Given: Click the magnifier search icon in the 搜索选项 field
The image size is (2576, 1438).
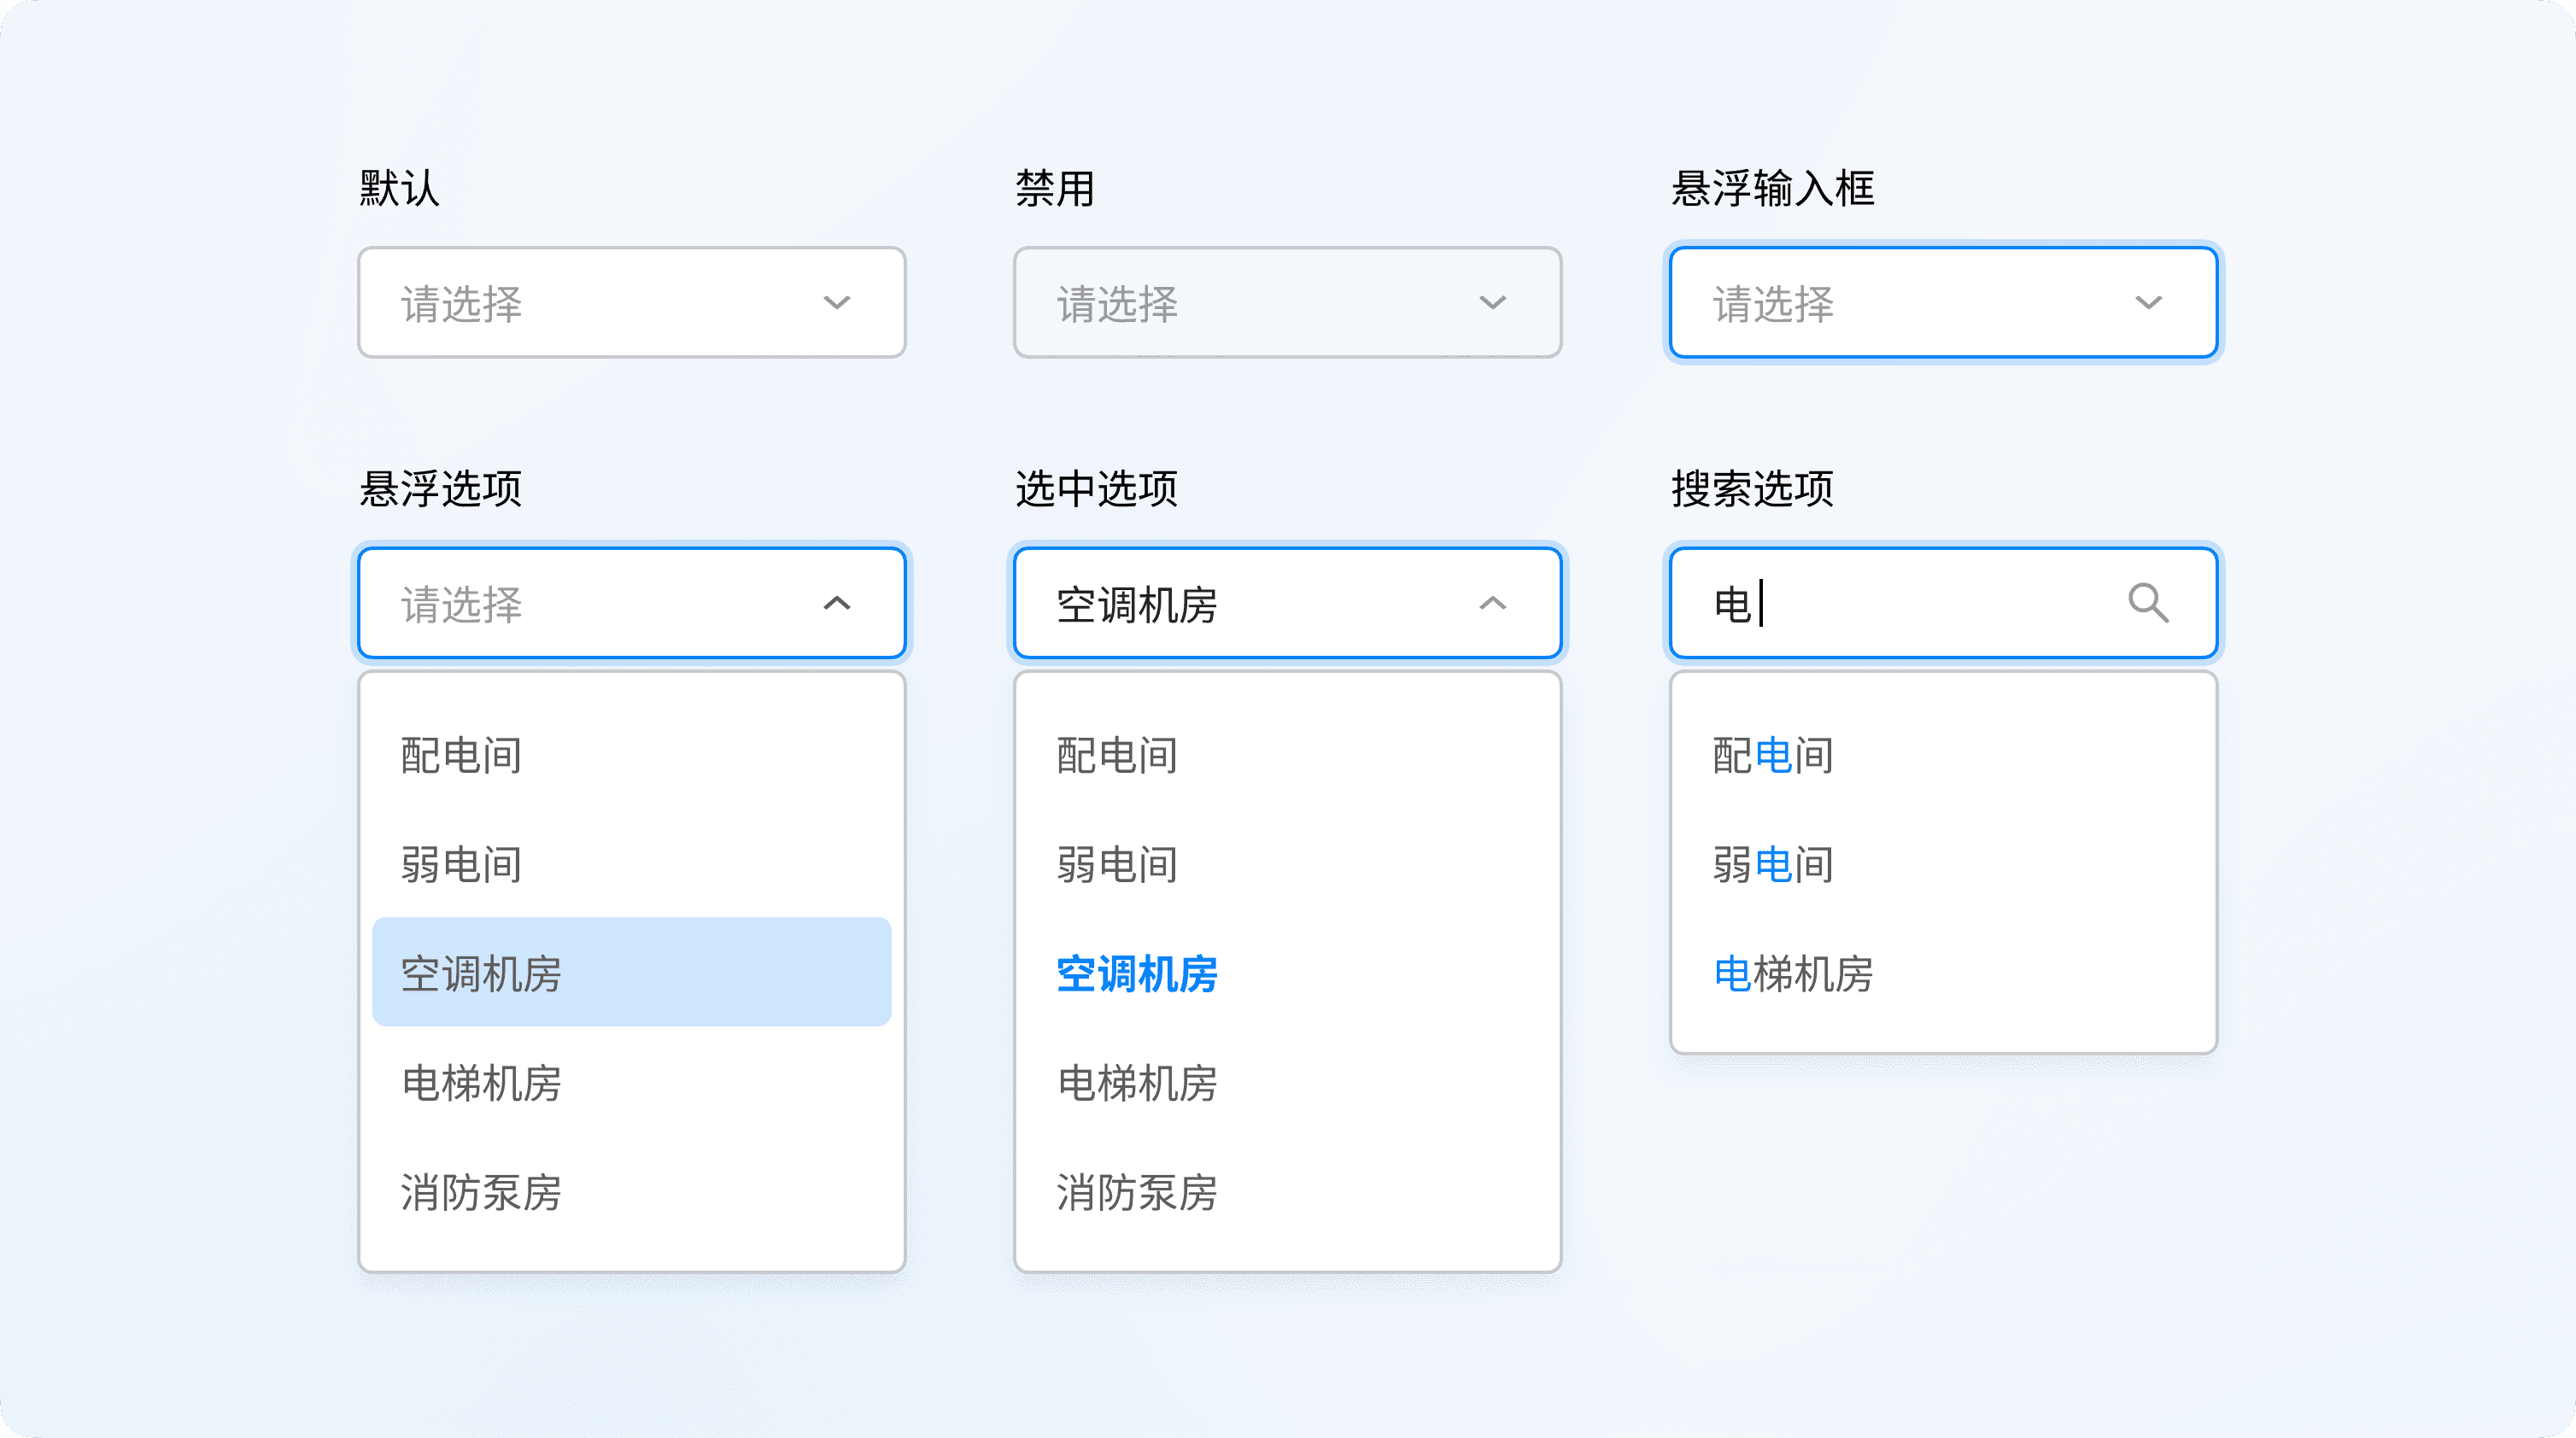Looking at the screenshot, I should [x=2148, y=603].
